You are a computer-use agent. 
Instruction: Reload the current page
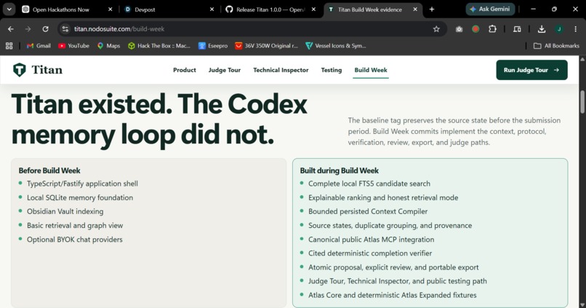click(45, 29)
